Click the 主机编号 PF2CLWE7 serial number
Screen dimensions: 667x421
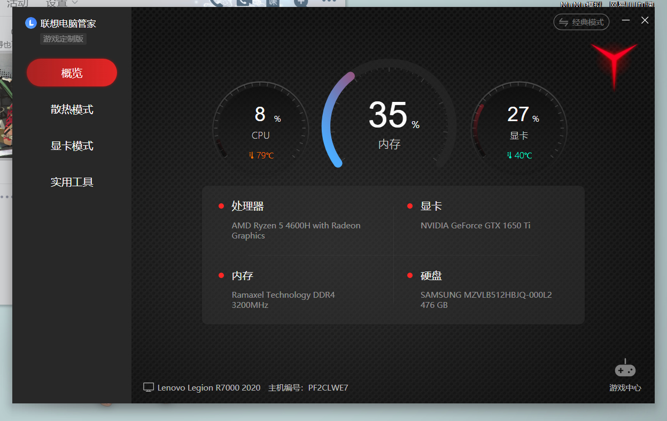click(308, 388)
